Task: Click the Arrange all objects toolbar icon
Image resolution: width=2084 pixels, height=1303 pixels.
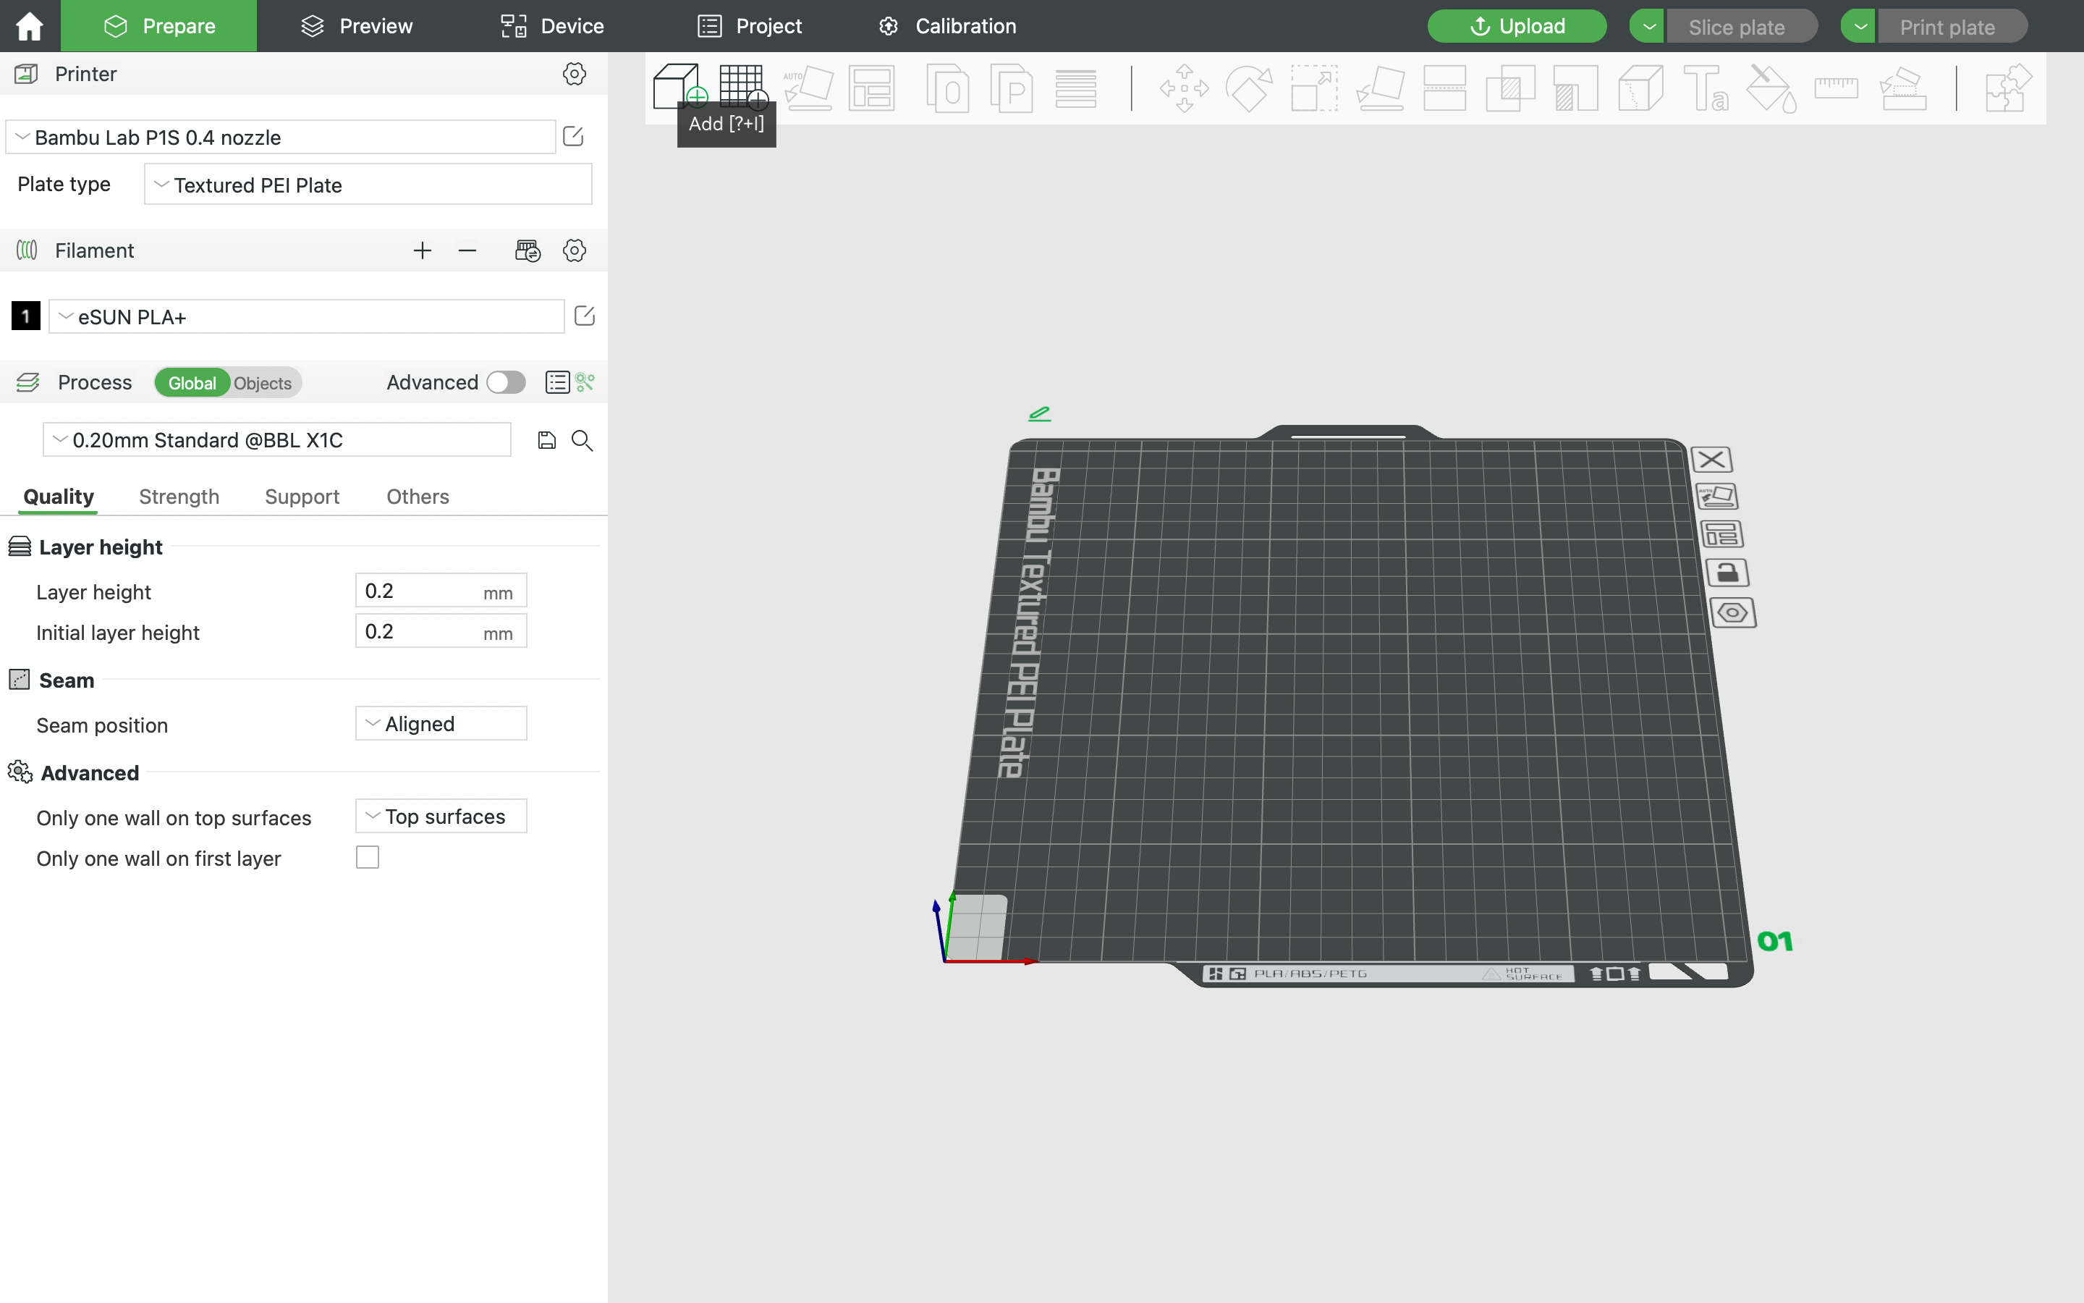Action: [871, 88]
